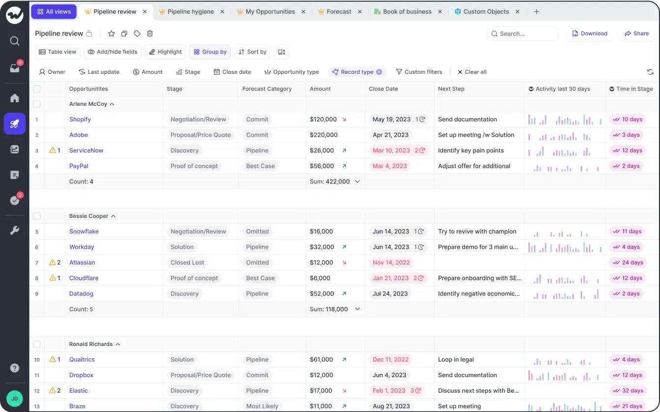Open the Group by dropdown

click(210, 52)
